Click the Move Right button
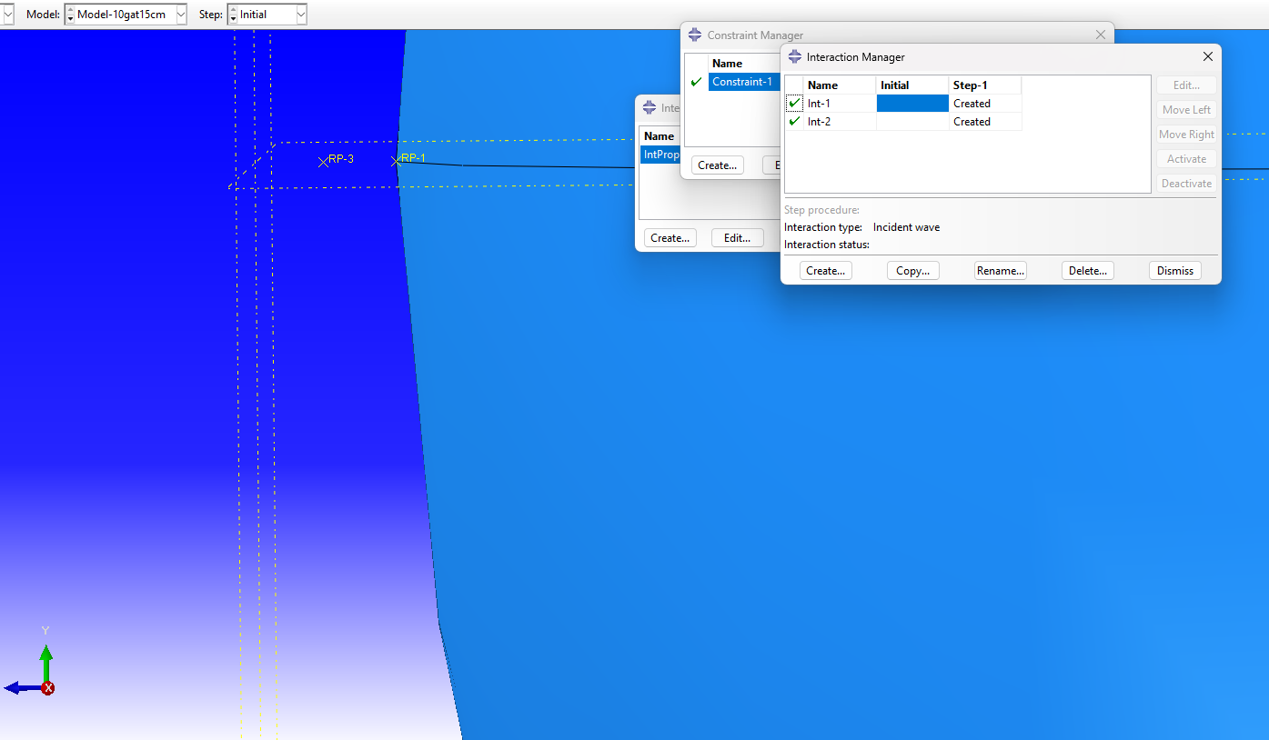Viewport: 1269px width, 740px height. pos(1187,134)
